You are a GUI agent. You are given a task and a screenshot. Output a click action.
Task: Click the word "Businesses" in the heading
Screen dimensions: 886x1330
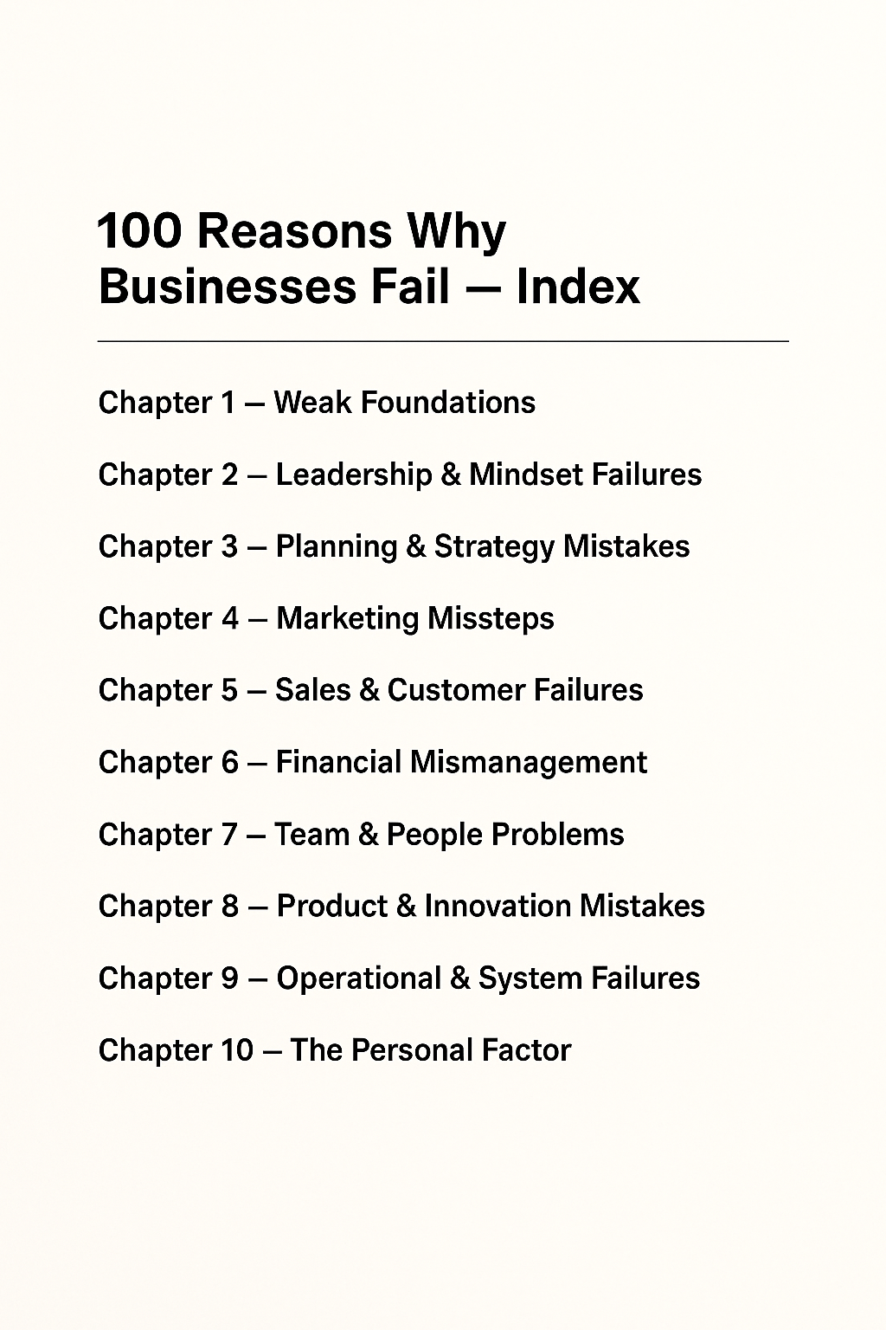coord(228,286)
